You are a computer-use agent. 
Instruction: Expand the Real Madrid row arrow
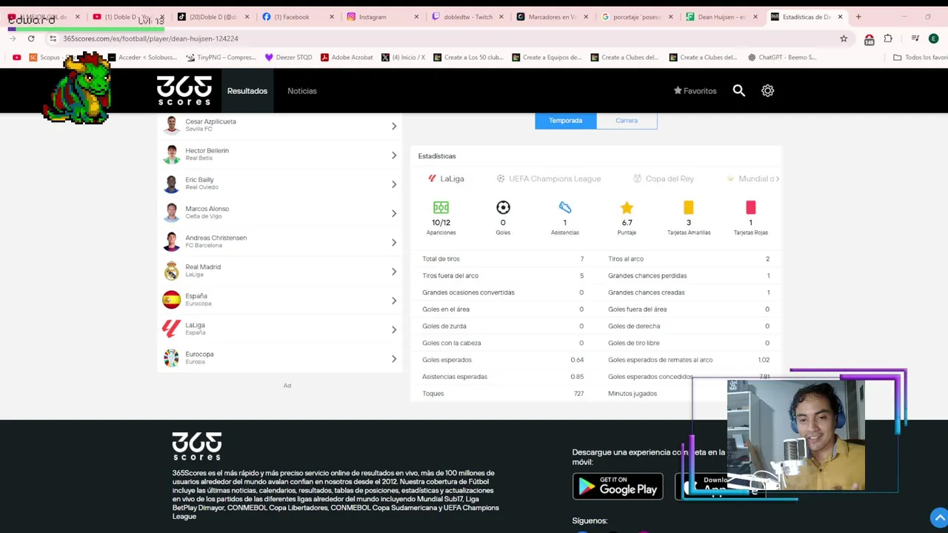pos(394,271)
